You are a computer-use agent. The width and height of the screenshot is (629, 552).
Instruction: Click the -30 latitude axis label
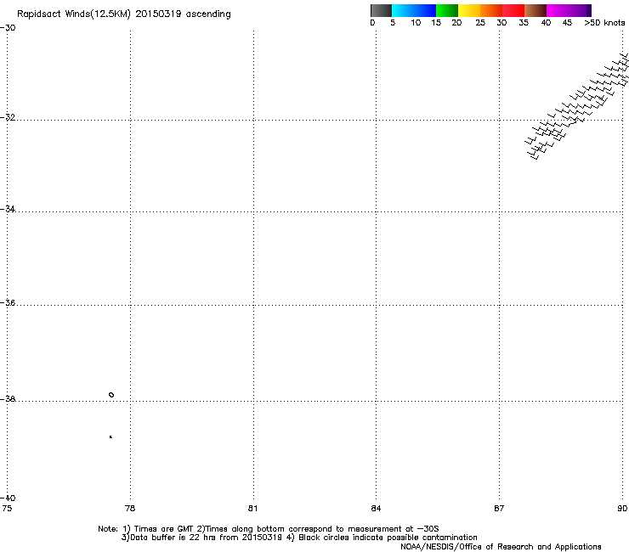point(8,28)
